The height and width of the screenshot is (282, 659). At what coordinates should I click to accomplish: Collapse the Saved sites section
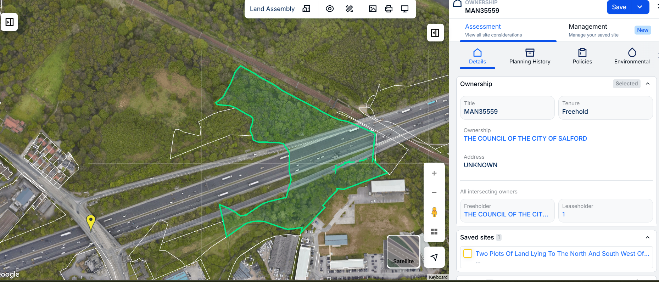click(648, 237)
